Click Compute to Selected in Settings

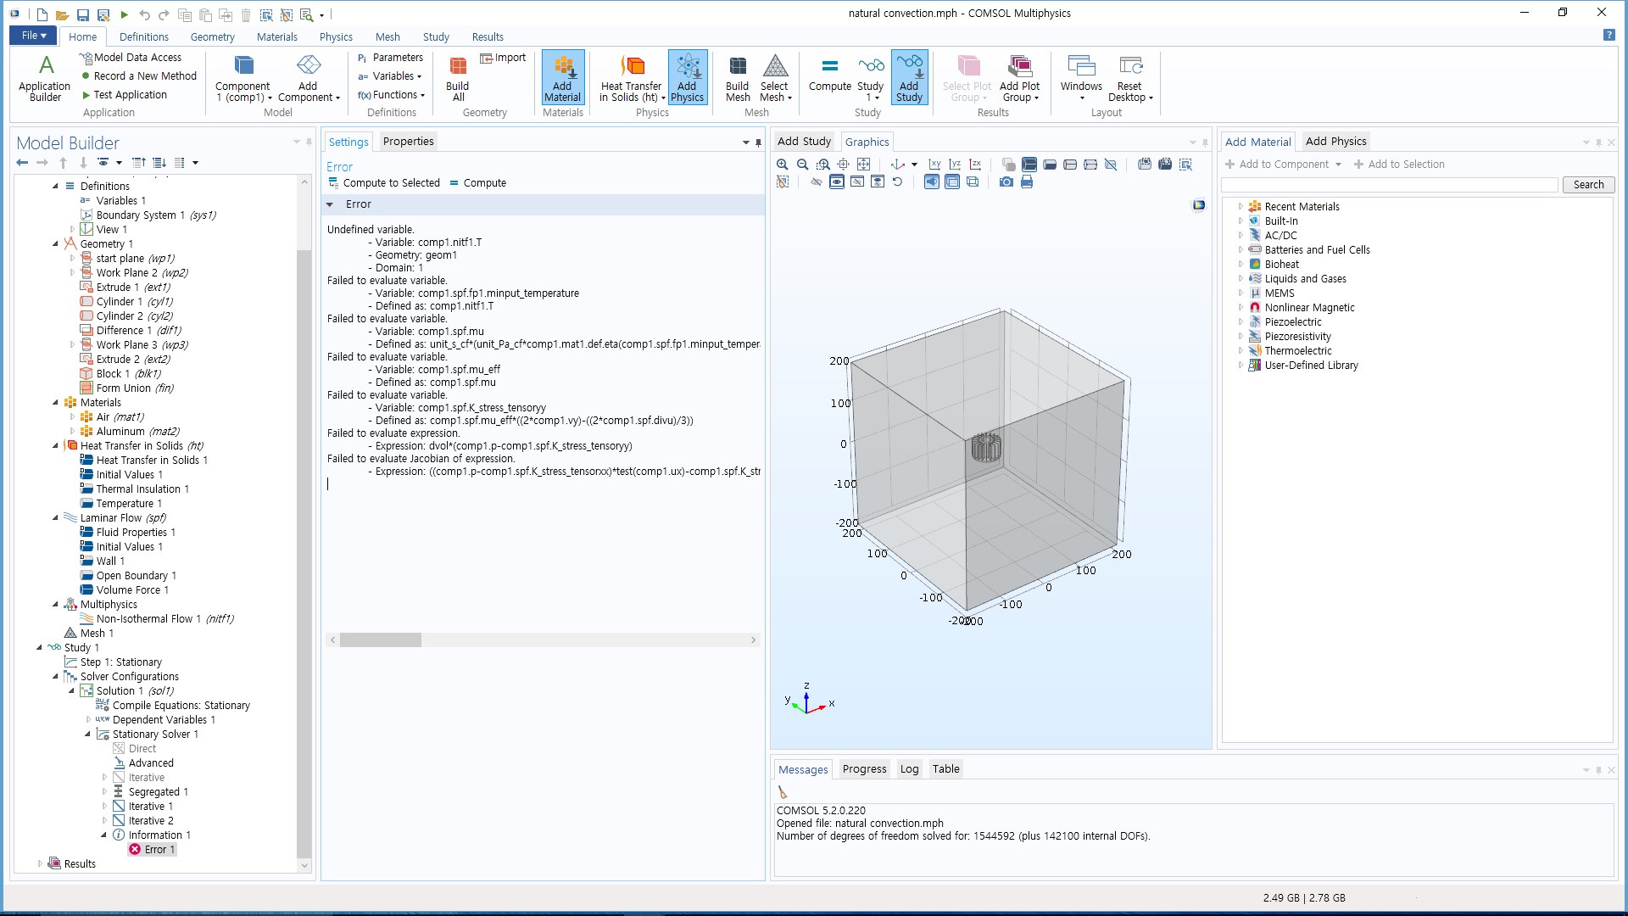(384, 183)
